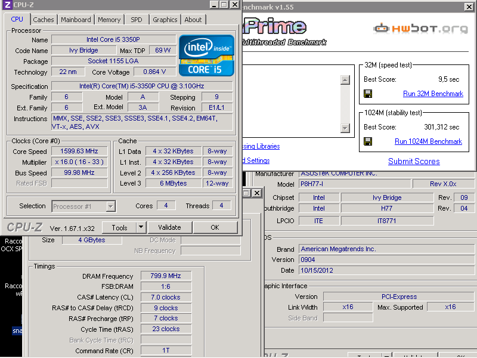The image size is (477, 358).
Task: Click the 23 clocks tRAS value
Action: point(166,329)
